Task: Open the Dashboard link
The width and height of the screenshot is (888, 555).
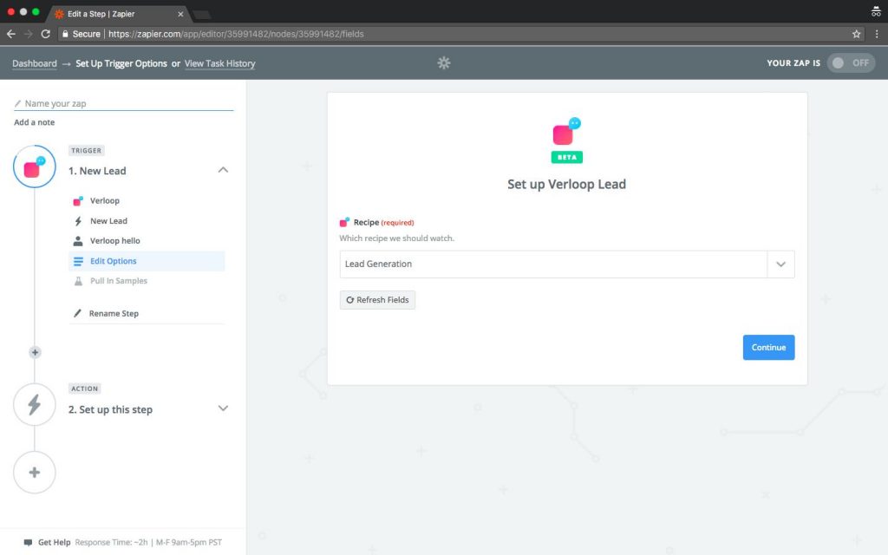Action: (x=35, y=63)
